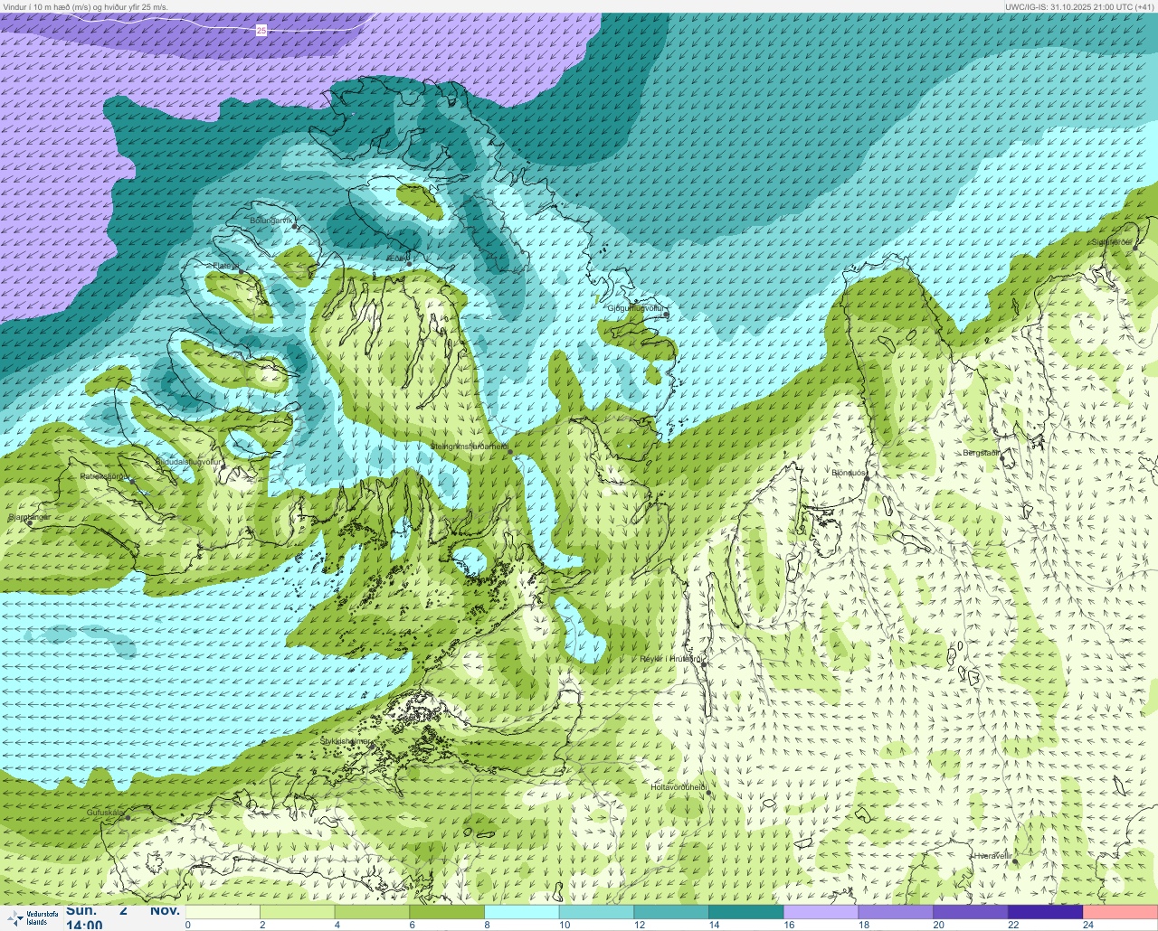
Task: Click the light cyan 8–10 m/s legend swatch
Action: [522, 912]
